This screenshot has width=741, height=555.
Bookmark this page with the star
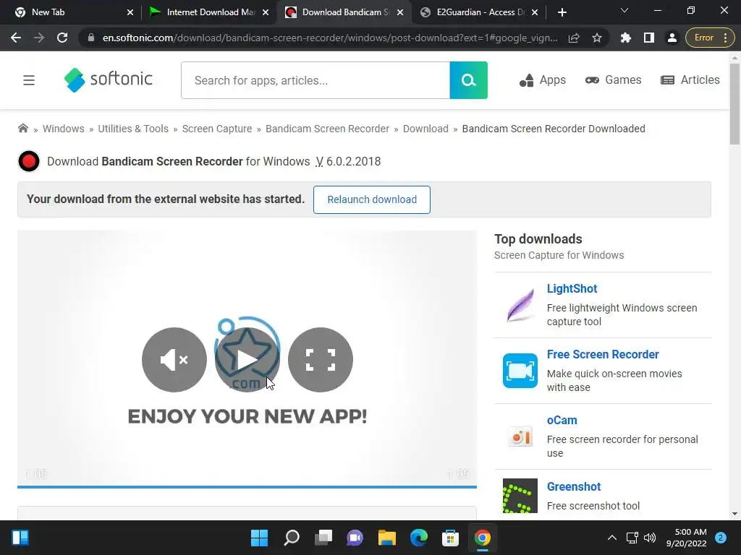point(597,38)
